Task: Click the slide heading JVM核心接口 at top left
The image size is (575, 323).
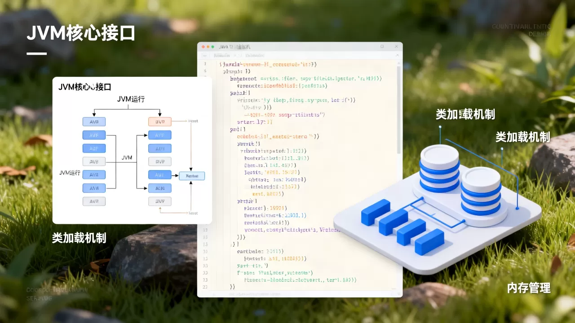Action: (x=81, y=34)
